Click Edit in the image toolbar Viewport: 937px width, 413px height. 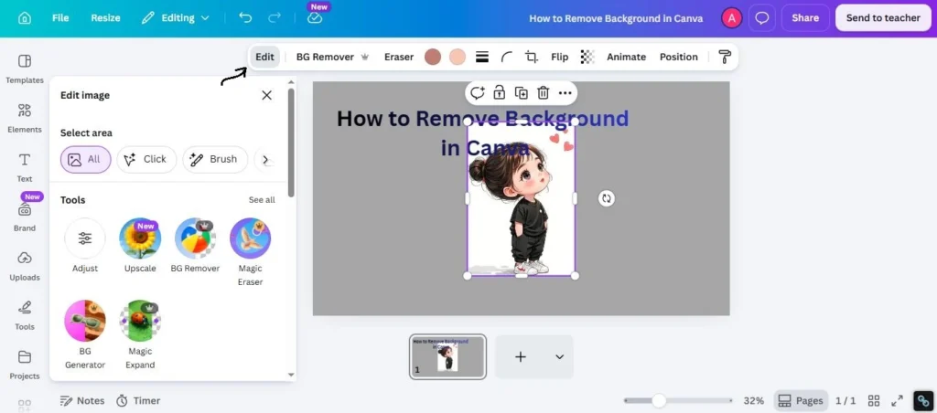(264, 57)
